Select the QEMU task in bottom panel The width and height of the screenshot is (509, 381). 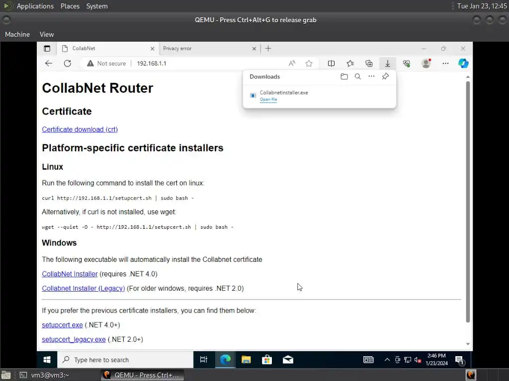[x=142, y=375]
